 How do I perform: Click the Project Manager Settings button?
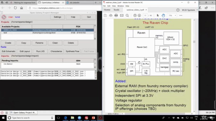coord(57,17)
